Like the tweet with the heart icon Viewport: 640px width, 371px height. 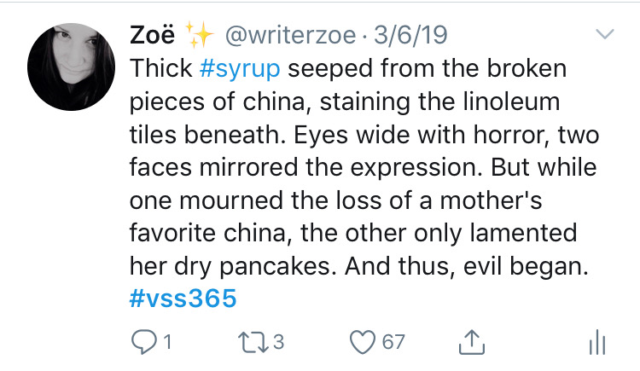363,342
